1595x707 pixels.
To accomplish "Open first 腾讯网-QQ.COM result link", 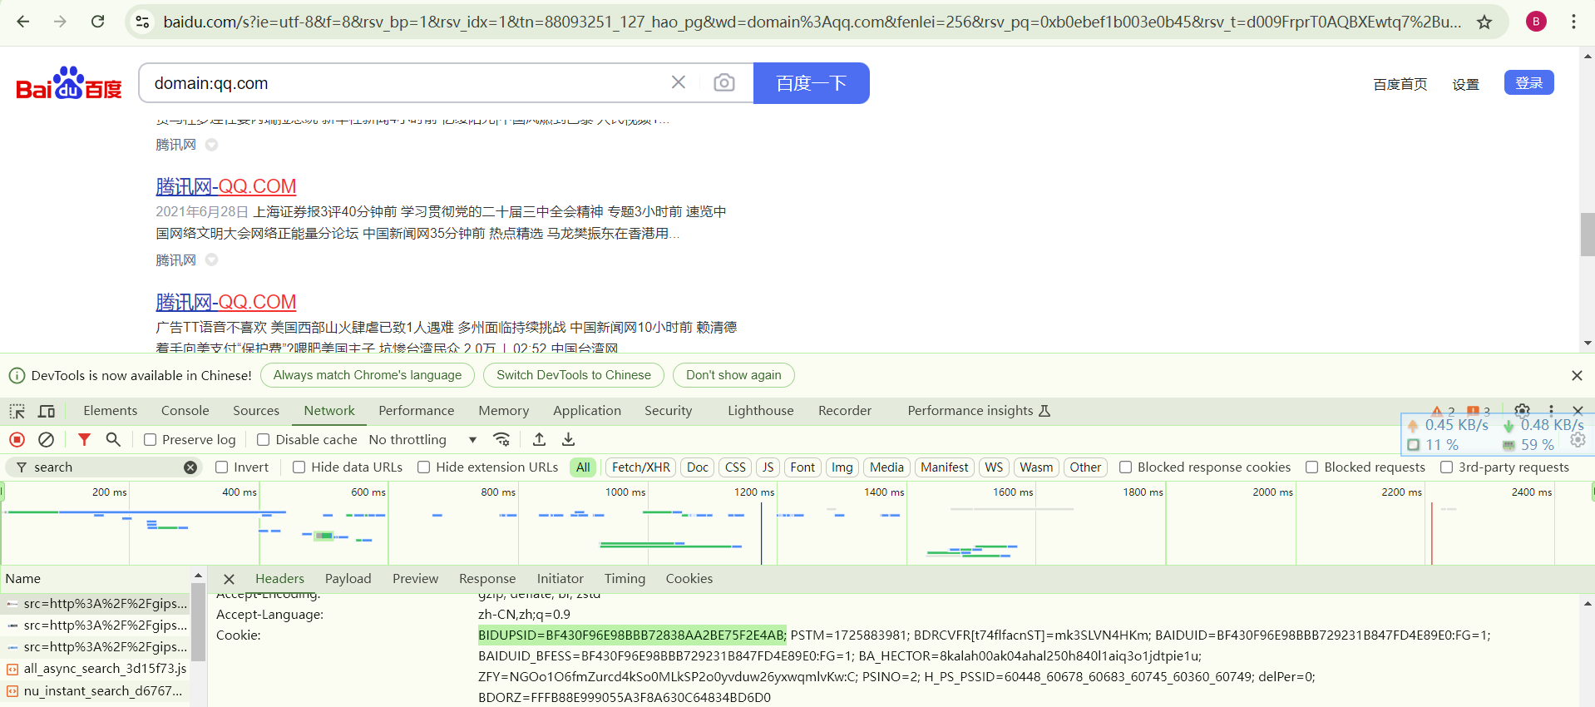I will click(226, 186).
